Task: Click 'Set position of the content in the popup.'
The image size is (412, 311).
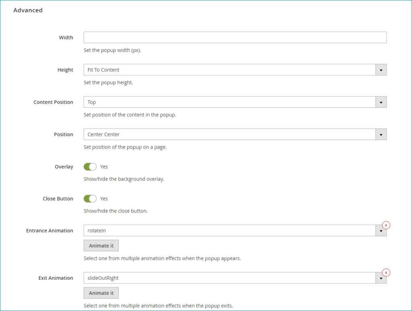Action: 130,115
